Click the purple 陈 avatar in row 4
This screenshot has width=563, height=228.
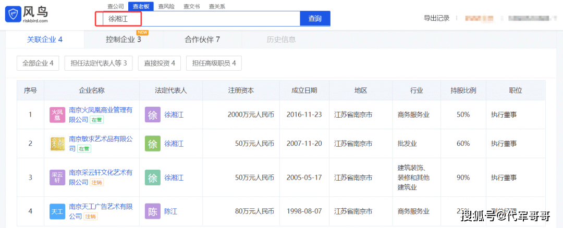pyautogui.click(x=153, y=211)
